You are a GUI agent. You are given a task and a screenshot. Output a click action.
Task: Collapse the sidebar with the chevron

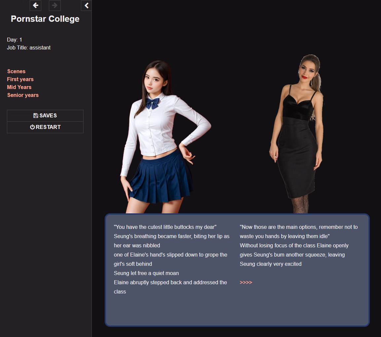click(x=86, y=5)
